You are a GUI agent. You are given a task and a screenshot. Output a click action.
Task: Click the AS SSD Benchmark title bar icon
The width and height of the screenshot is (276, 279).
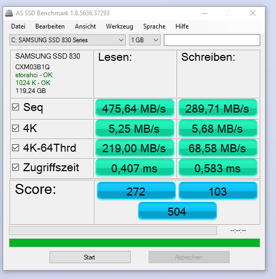(x=9, y=13)
